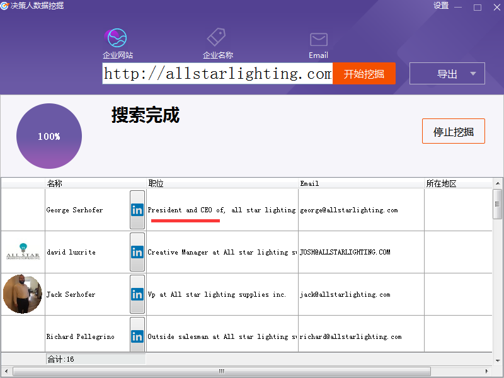
Task: Open the 设置 settings menu
Action: pyautogui.click(x=441, y=6)
